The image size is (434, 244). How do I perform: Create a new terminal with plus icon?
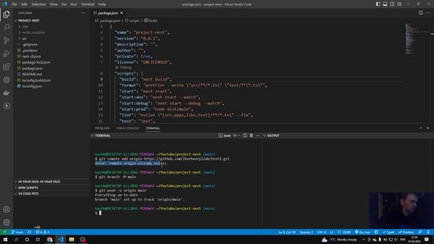coord(235,136)
